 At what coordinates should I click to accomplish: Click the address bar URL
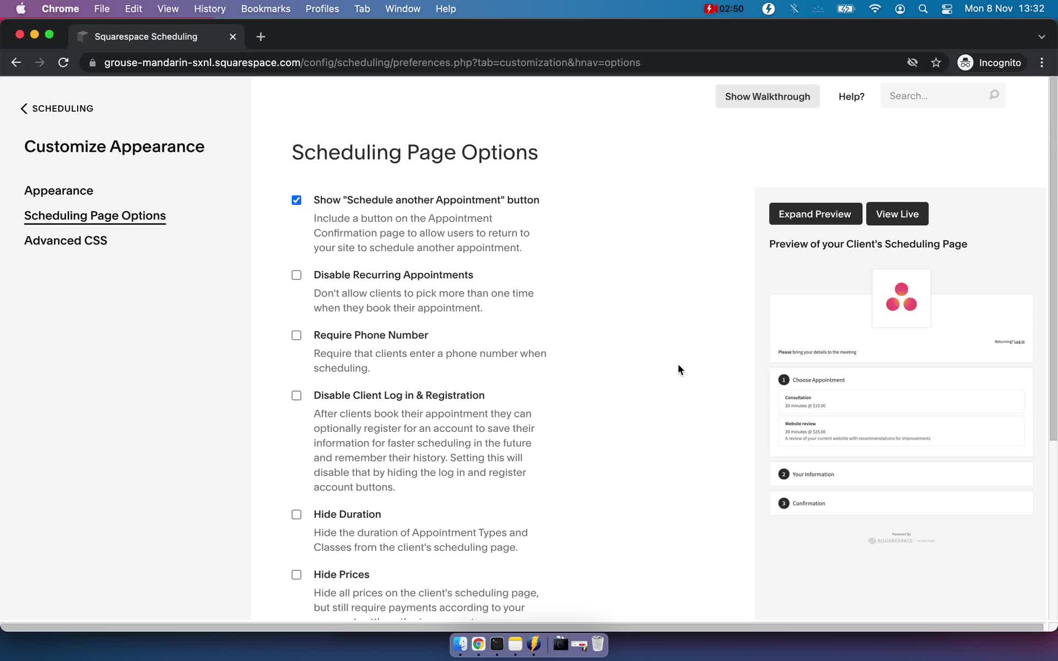(372, 63)
